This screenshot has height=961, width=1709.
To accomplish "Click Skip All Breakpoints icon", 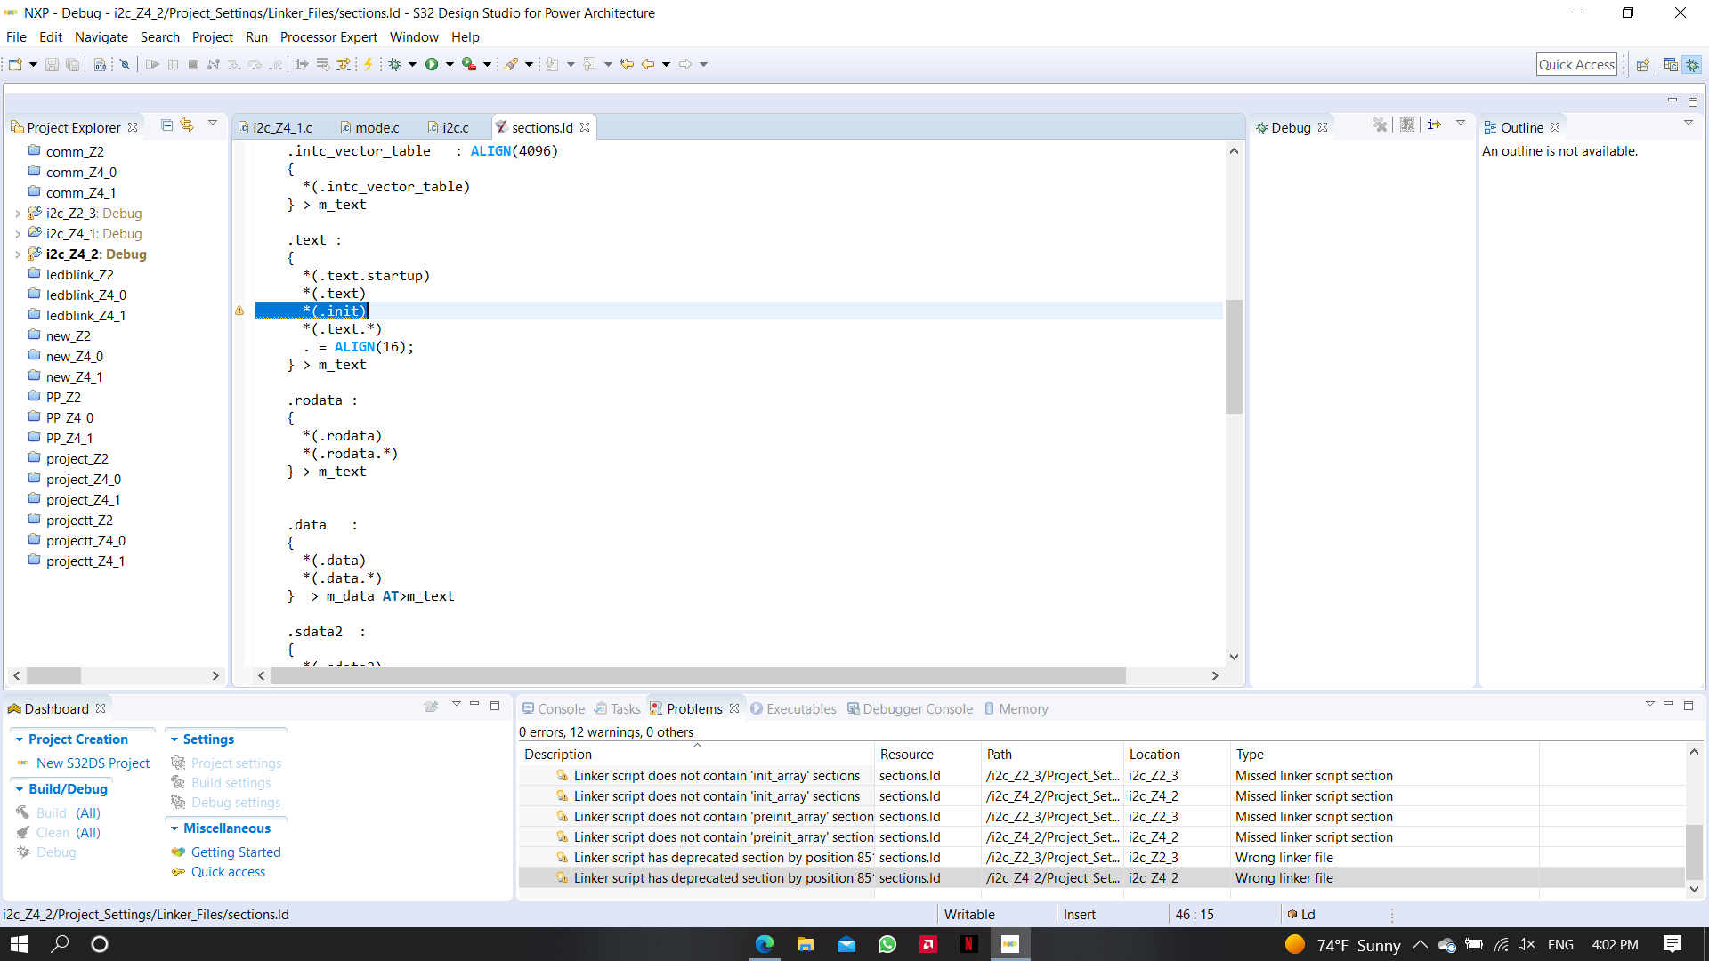I will pyautogui.click(x=125, y=64).
